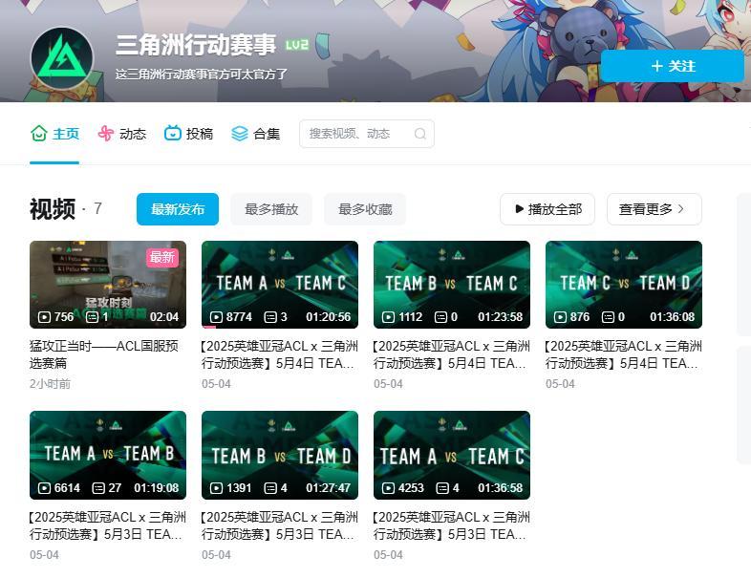
Task: Switch to the 动态 tab
Action: coord(132,134)
